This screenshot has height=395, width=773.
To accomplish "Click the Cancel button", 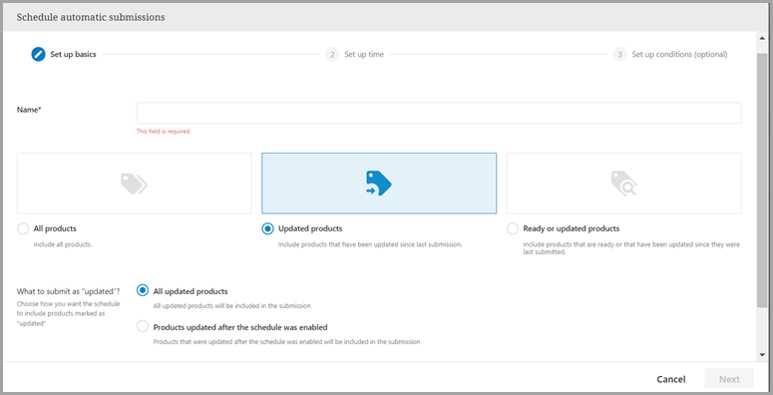I will point(671,379).
